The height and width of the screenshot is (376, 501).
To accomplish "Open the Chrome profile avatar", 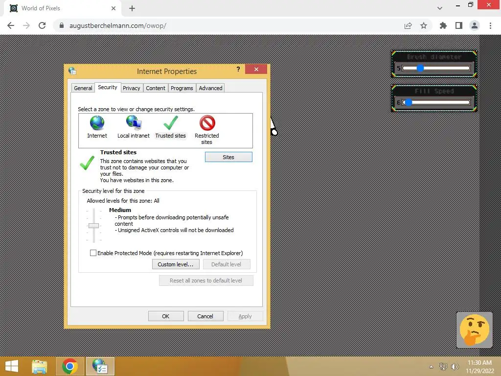I will point(475,25).
